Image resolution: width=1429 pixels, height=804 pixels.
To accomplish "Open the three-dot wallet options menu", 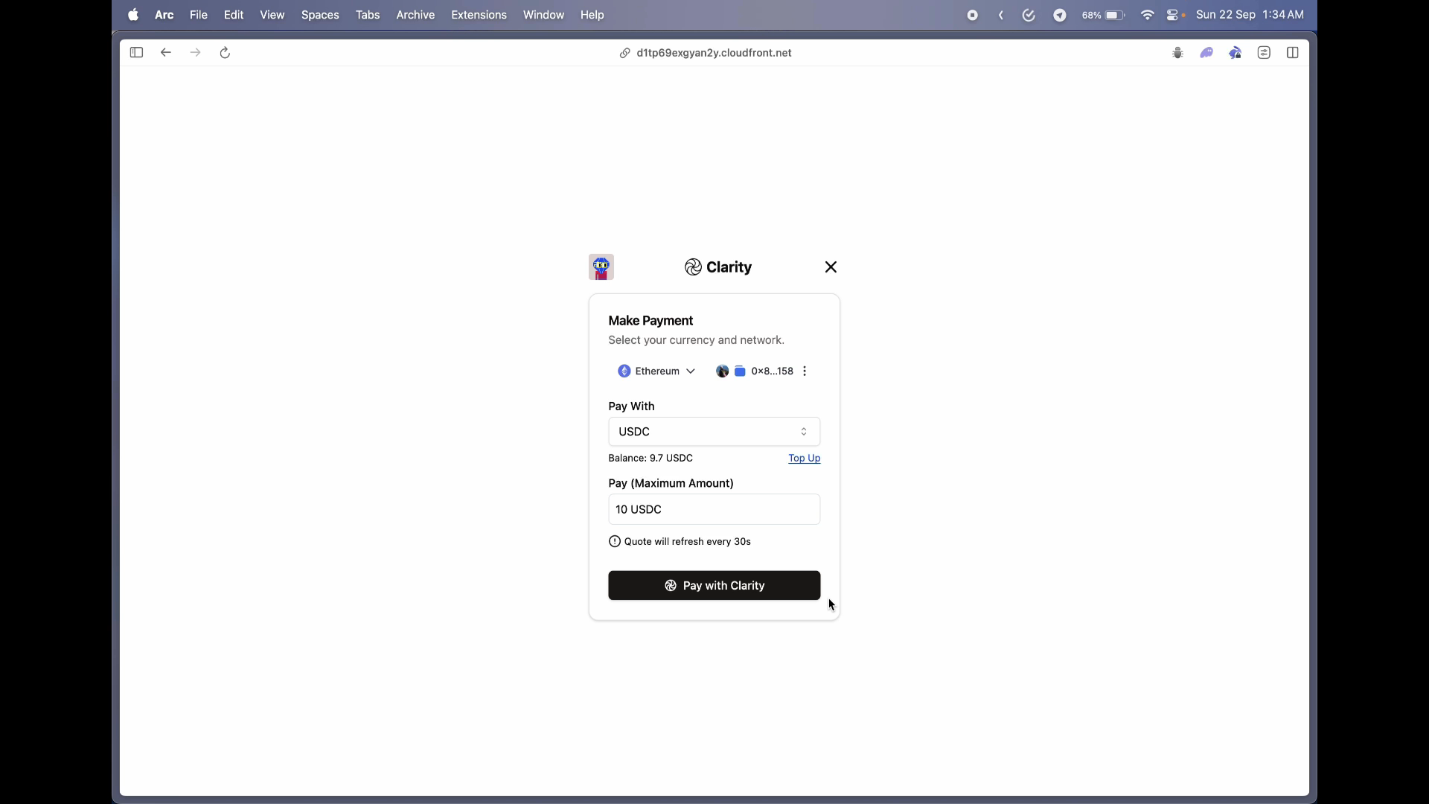I will (805, 371).
